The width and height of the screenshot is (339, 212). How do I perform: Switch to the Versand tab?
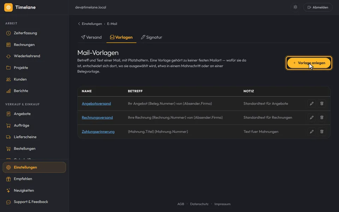(x=91, y=37)
